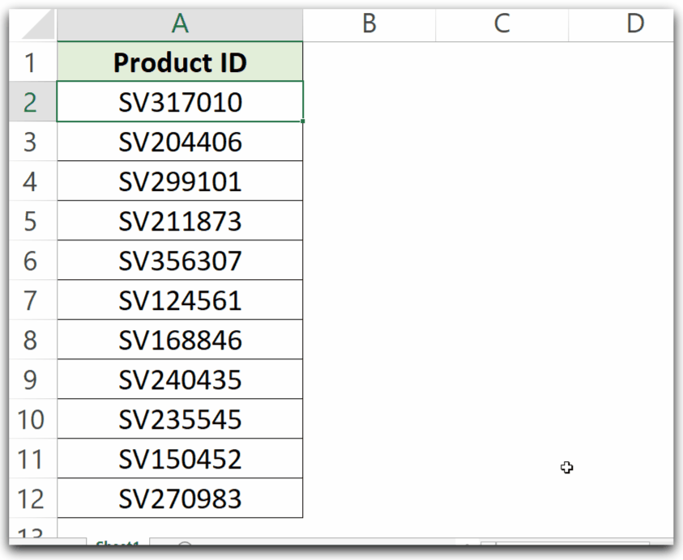683x560 pixels.
Task: Select column A header
Action: coord(179,23)
